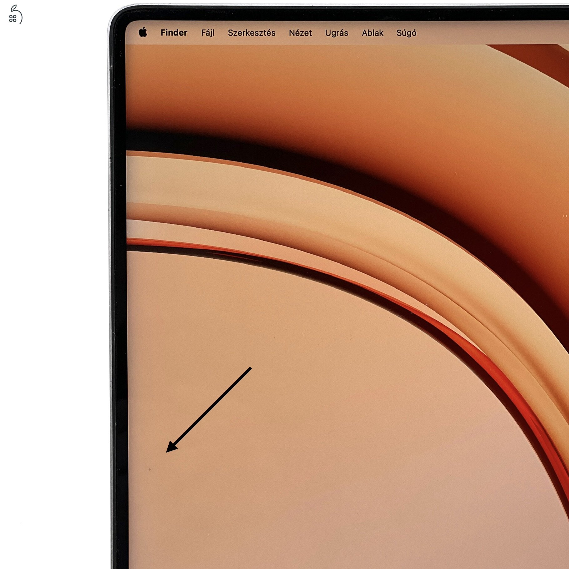Open the Finder menu

(174, 33)
